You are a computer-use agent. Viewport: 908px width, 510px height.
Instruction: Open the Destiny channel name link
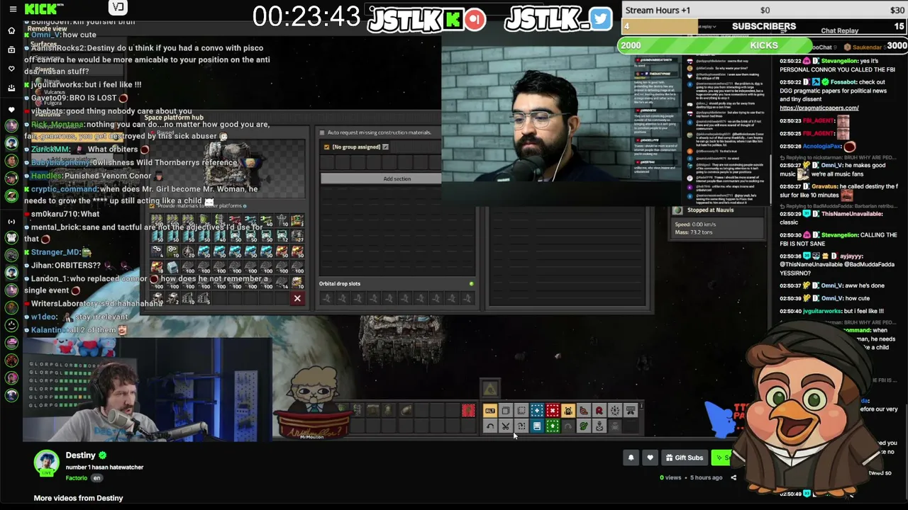point(81,455)
